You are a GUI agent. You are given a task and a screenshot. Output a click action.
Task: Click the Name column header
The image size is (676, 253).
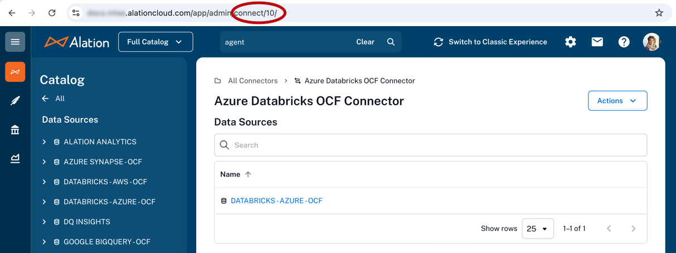coord(230,174)
